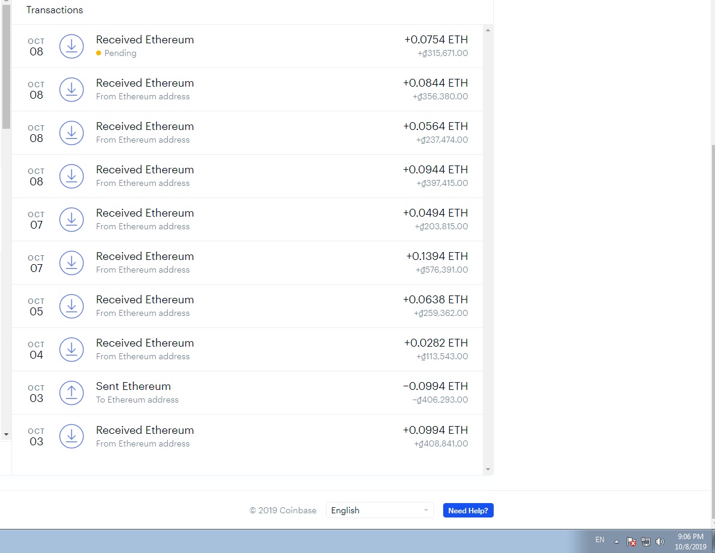This screenshot has width=715, height=553.
Task: Click the EN language indicator in the taskbar
Action: [600, 540]
